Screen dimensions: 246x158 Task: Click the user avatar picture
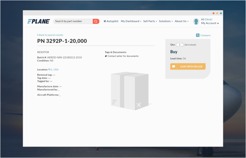196,21
